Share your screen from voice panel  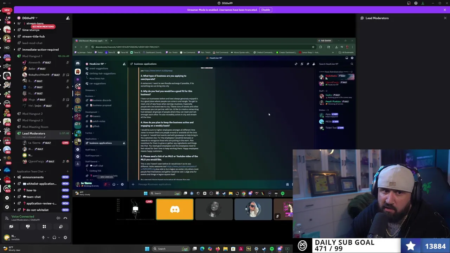pos(28,227)
